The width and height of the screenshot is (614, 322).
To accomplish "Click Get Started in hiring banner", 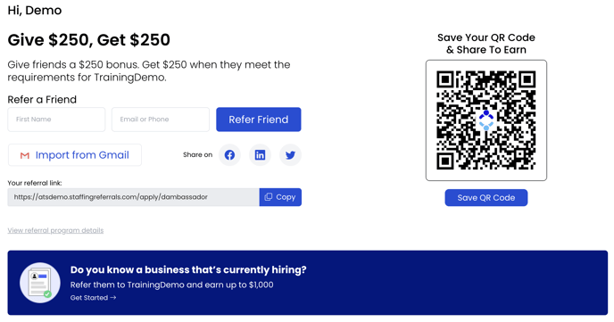I will 93,298.
